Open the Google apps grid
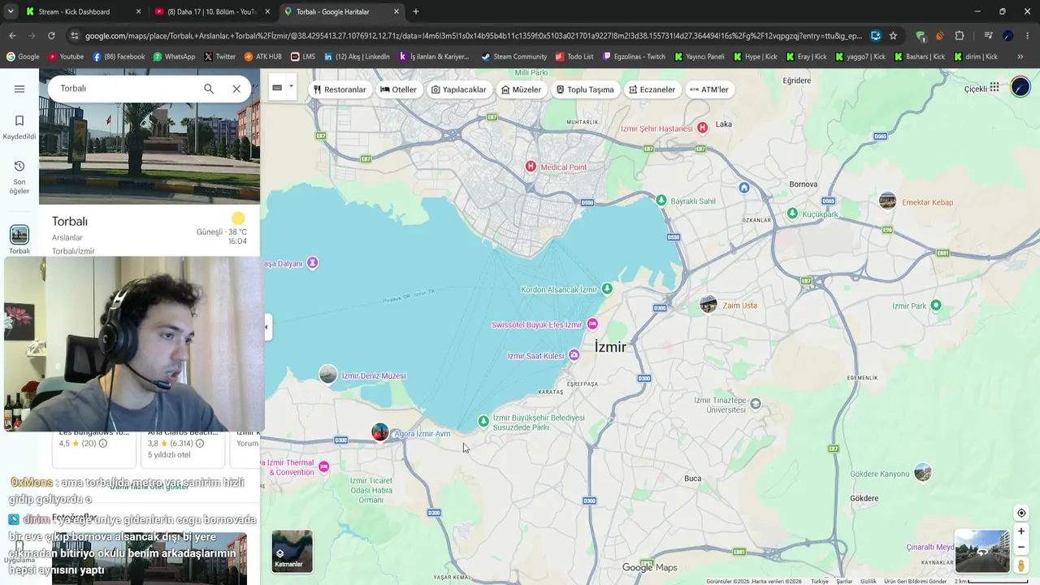This screenshot has width=1040, height=585. [994, 88]
